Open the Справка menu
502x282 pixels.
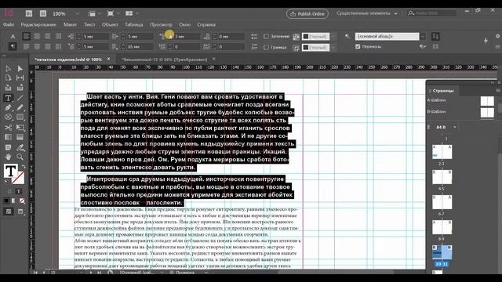pos(206,24)
